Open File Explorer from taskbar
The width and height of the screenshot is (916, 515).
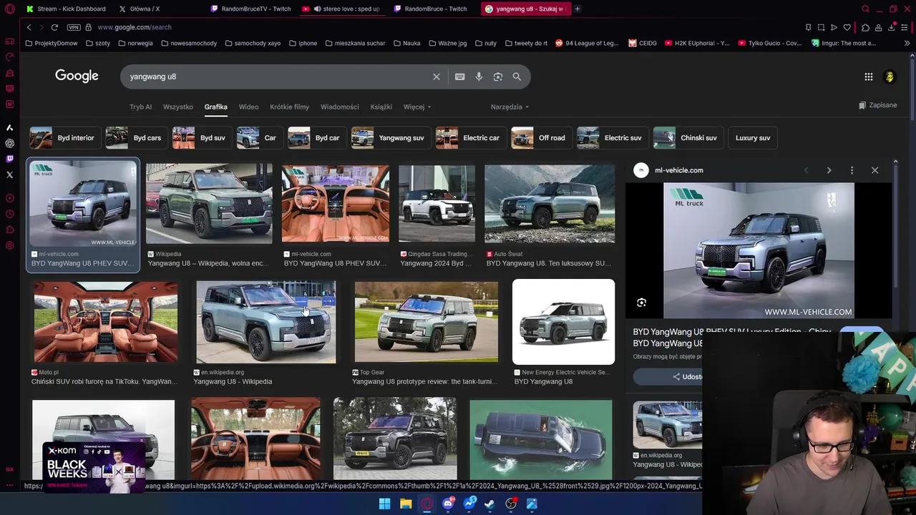(x=406, y=504)
